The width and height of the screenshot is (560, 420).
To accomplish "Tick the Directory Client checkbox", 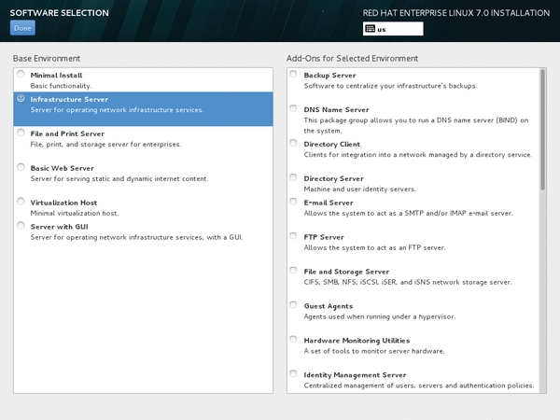I will point(293,143).
